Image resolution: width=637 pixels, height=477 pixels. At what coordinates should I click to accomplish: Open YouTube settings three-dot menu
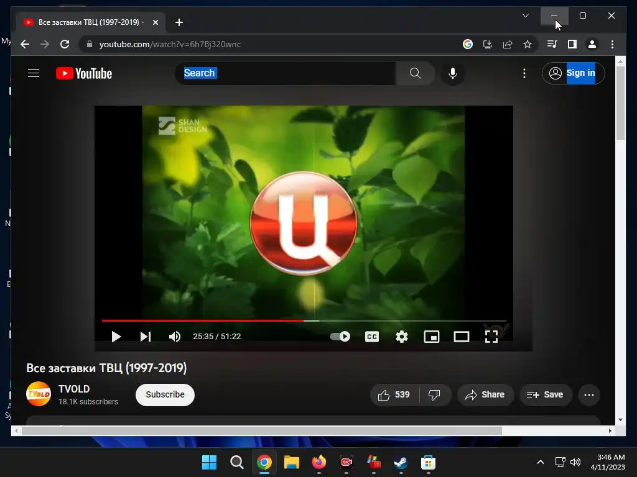[524, 73]
